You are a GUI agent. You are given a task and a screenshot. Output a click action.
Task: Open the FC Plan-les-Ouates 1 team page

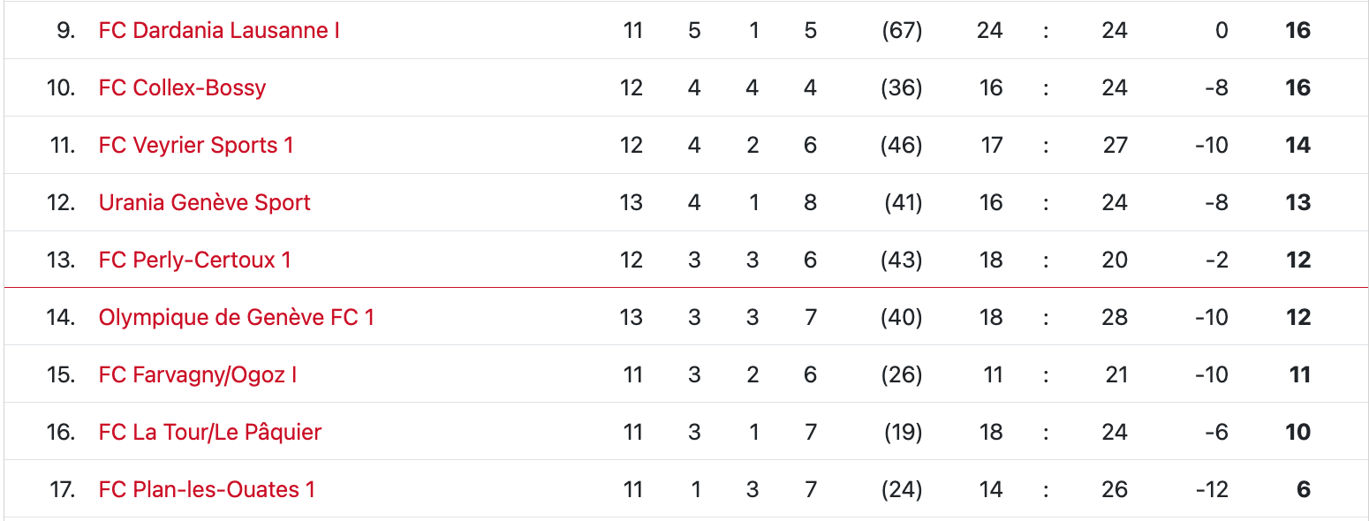207,490
